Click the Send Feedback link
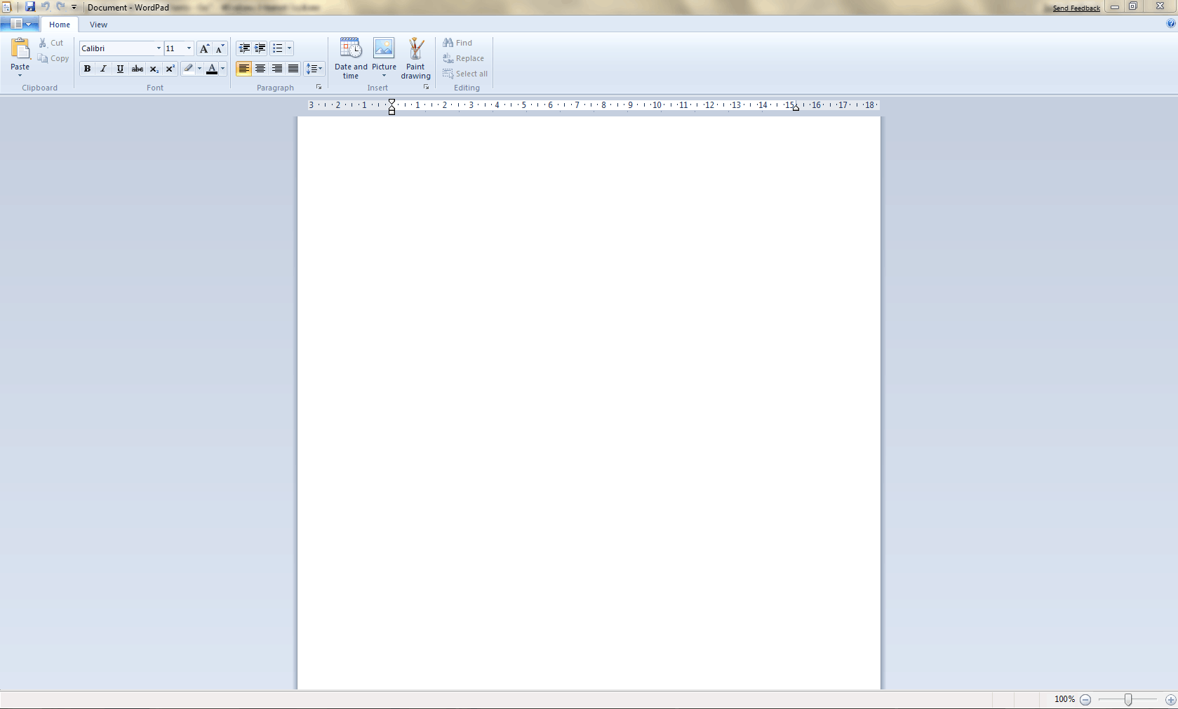This screenshot has width=1178, height=709. pyautogui.click(x=1076, y=8)
